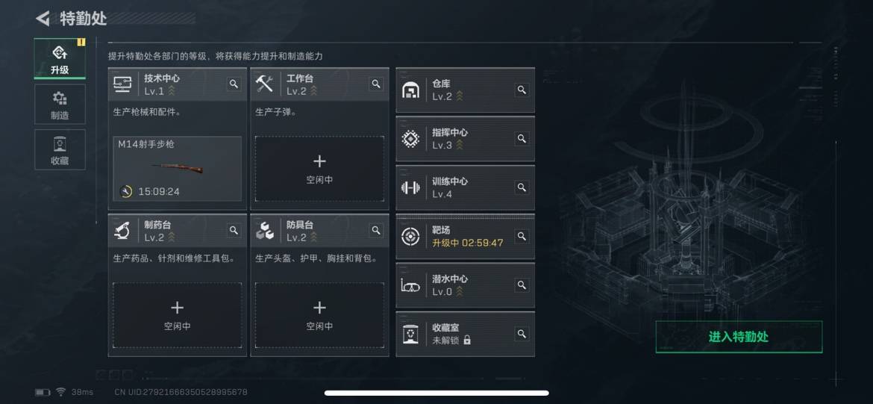Open magnifier details for 潜水中心
The width and height of the screenshot is (873, 404).
[x=522, y=285]
